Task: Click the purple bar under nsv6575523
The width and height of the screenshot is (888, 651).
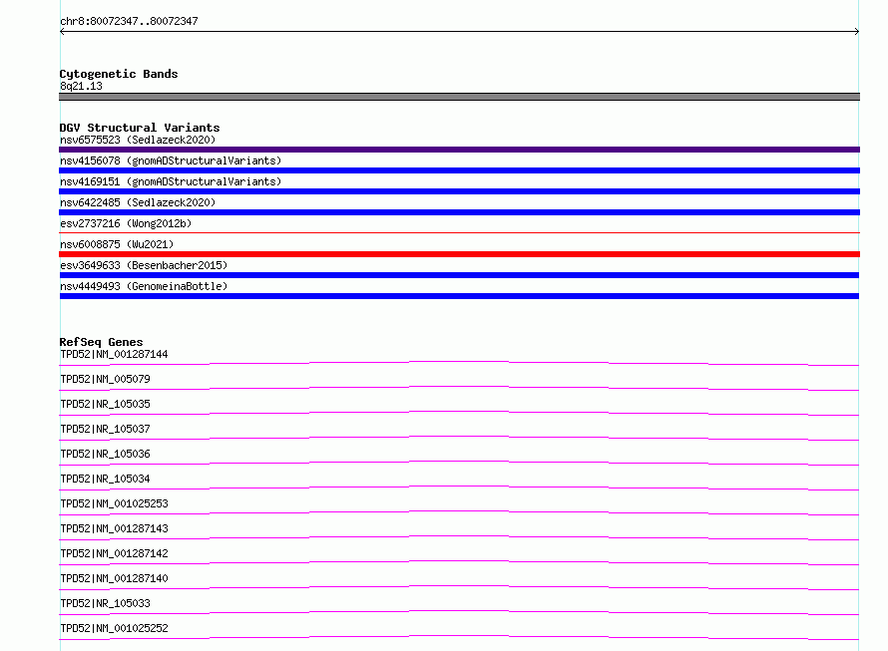Action: tap(459, 150)
